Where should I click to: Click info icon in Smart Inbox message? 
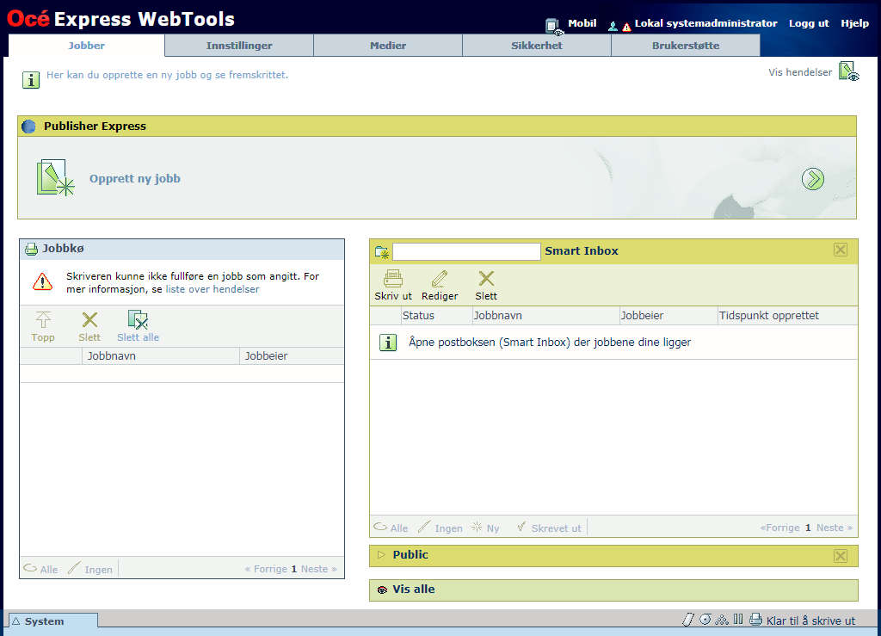[388, 343]
